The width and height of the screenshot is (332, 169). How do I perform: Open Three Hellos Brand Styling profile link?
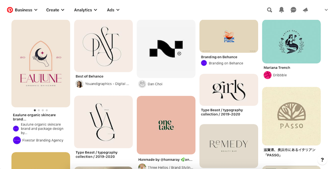point(170,167)
